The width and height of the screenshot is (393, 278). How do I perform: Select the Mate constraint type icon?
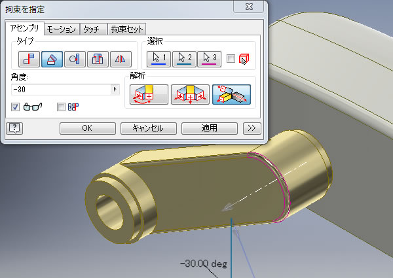point(29,59)
